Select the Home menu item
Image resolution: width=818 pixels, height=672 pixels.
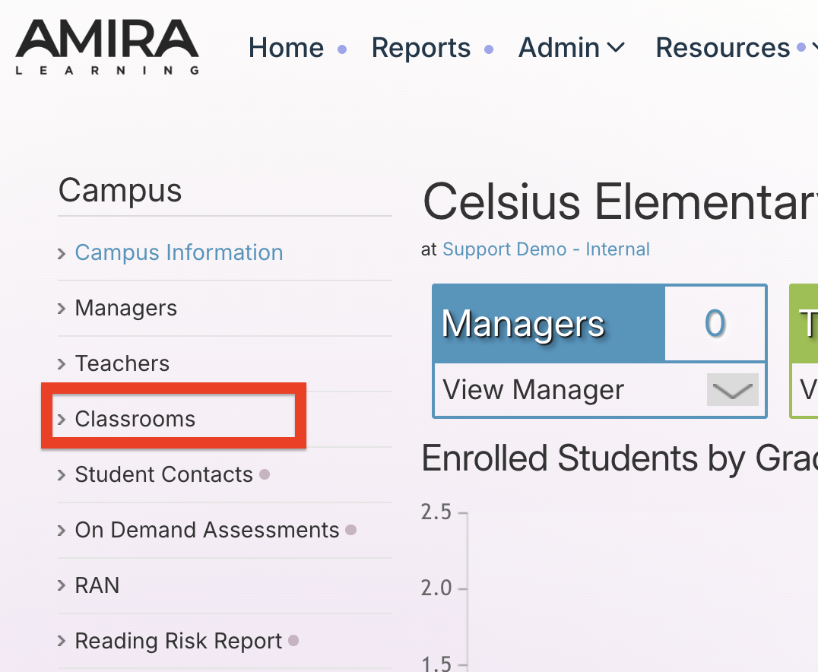[286, 47]
